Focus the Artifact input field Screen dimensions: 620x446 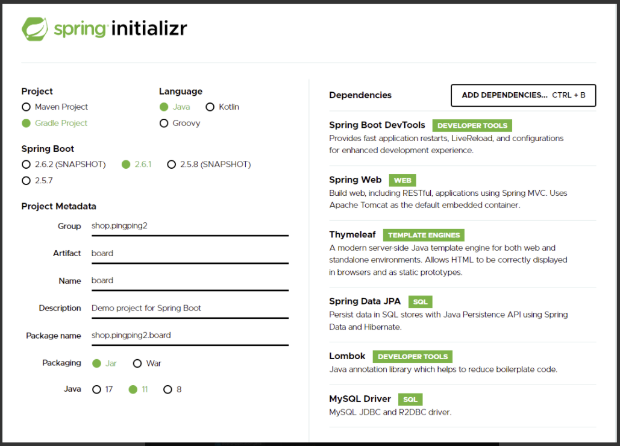tap(190, 254)
